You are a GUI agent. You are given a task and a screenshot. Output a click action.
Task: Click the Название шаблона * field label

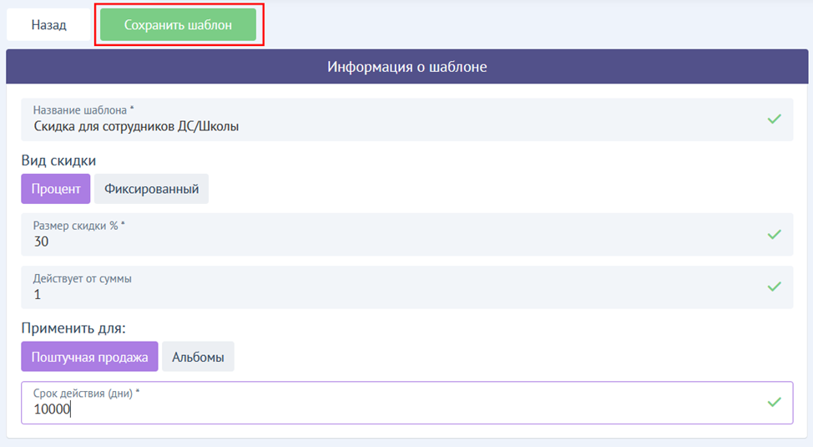click(83, 110)
